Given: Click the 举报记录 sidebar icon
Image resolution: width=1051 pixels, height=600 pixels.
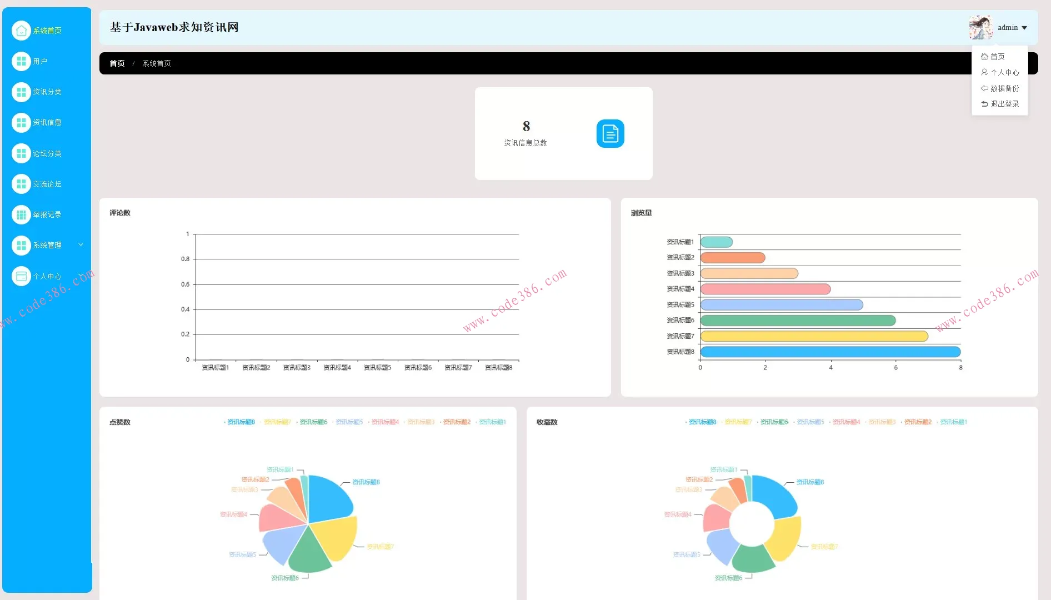Looking at the screenshot, I should point(21,214).
